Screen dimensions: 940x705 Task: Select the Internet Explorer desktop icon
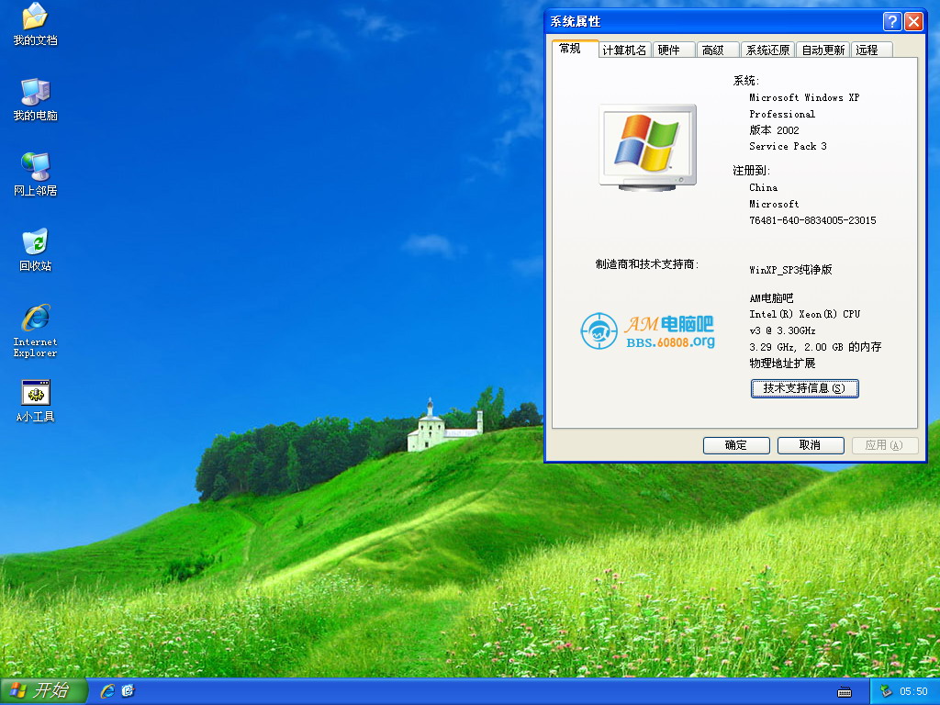(35, 330)
